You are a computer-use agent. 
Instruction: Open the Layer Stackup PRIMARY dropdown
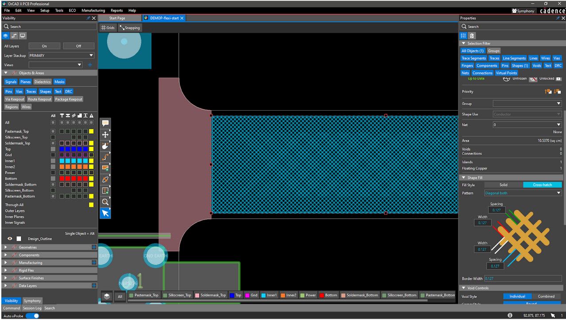tap(62, 56)
